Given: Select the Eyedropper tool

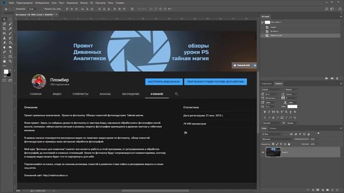Looking at the screenshot, I should click(10, 28).
